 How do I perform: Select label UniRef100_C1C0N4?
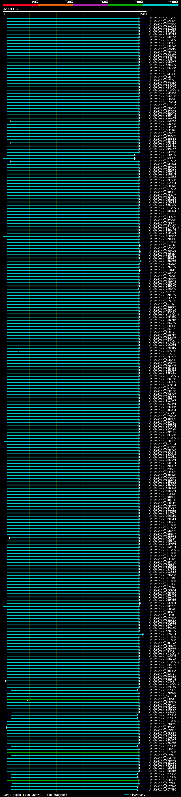(x=162, y=410)
